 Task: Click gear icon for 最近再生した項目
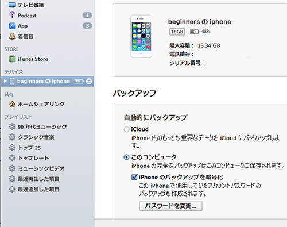coord(12,179)
